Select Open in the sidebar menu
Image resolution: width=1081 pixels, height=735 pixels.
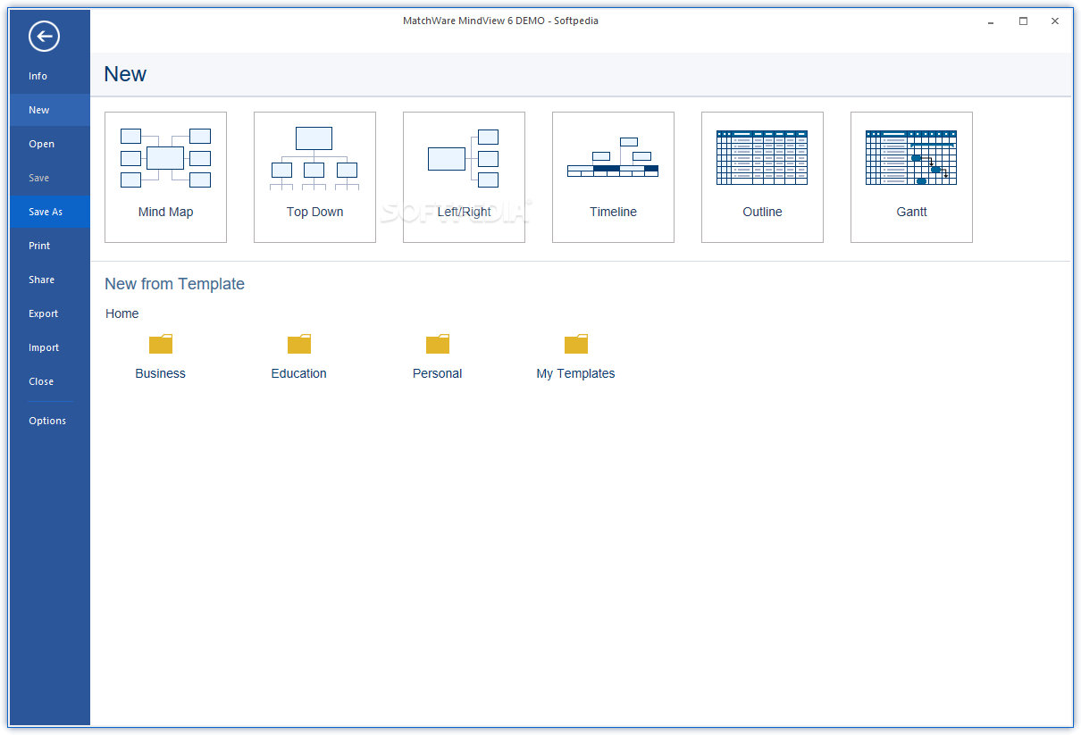(50, 144)
